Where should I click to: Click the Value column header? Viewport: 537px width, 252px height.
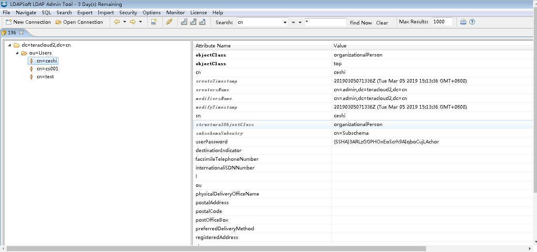click(433, 46)
